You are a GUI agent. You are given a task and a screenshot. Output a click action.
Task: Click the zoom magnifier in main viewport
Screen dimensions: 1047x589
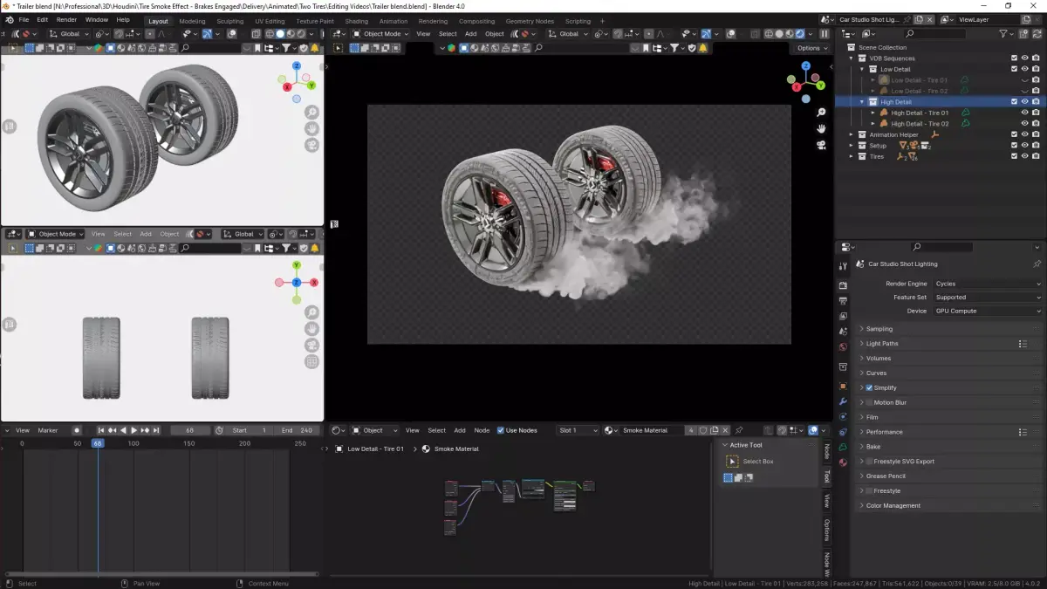821,113
